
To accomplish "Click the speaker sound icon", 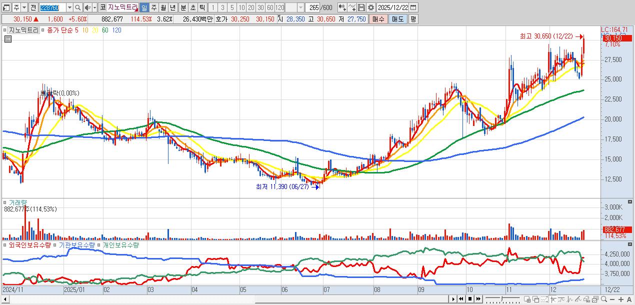I will click(x=87, y=7).
